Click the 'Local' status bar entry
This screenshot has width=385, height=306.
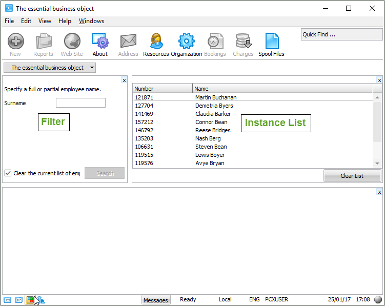225,299
